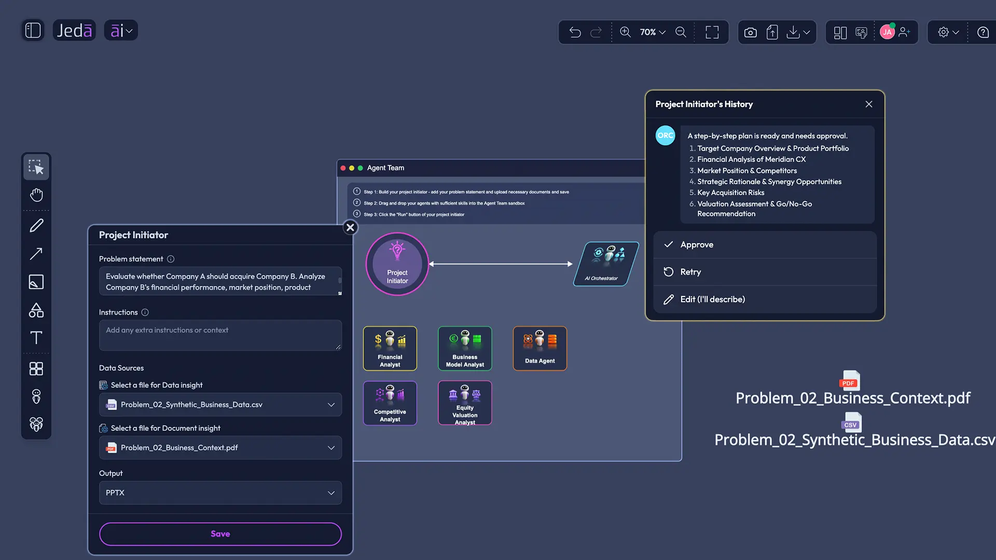Close the Project Initiator panel
The height and width of the screenshot is (560, 996).
click(350, 227)
